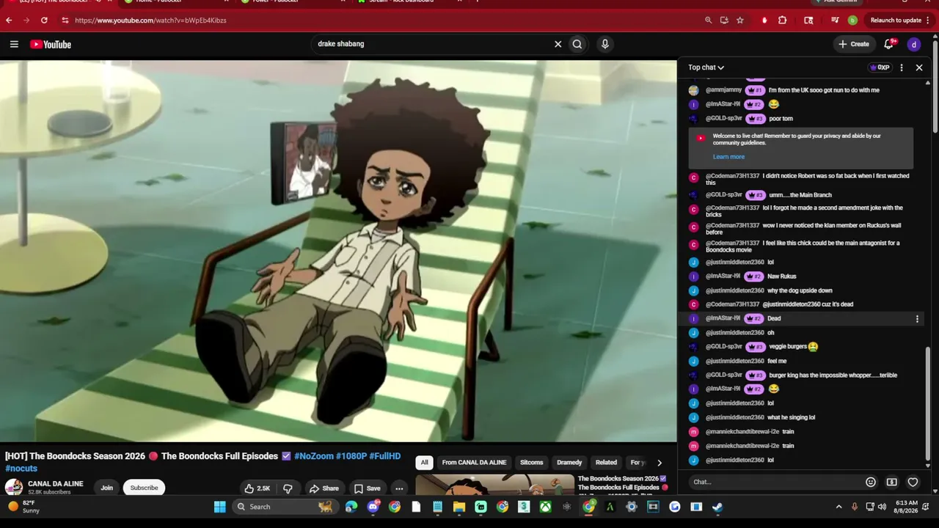Send a heart reaction in chat
The height and width of the screenshot is (528, 939).
[x=913, y=482]
